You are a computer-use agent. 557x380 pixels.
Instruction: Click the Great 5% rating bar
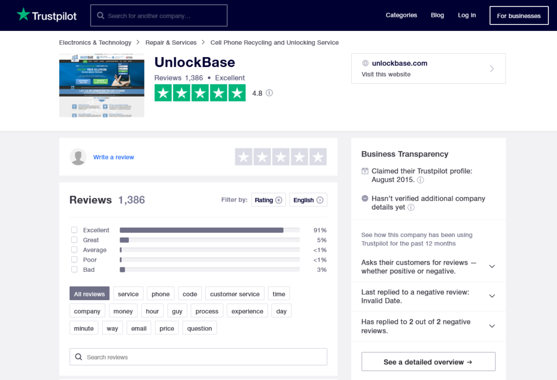209,240
